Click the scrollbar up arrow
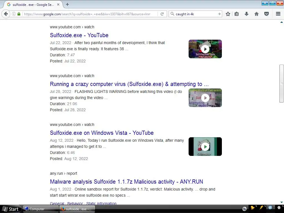Viewport: 284px width, 213px height. [x=282, y=22]
